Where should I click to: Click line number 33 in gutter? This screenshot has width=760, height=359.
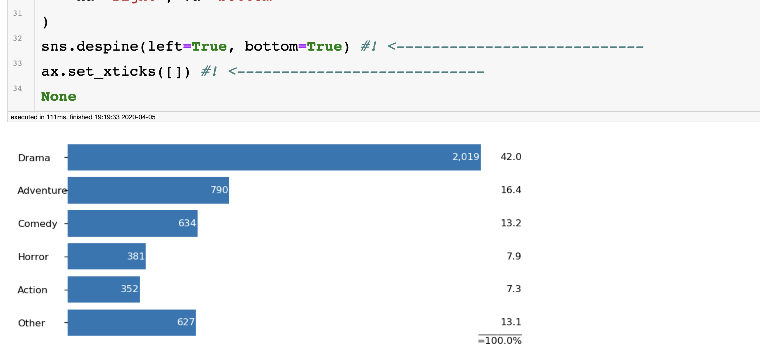coord(17,63)
